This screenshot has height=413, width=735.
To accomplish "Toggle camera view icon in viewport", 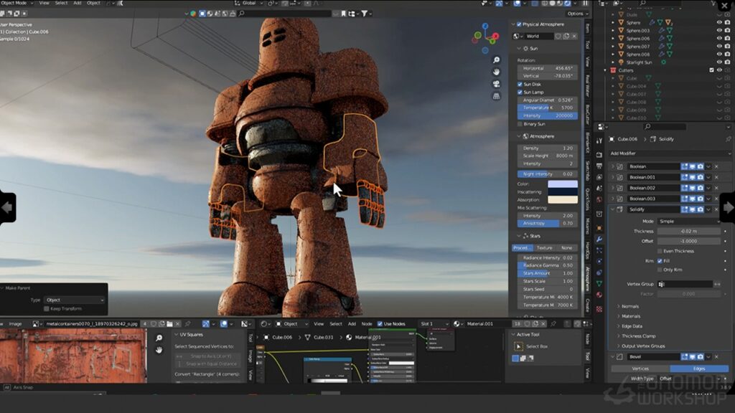I will 496,85.
